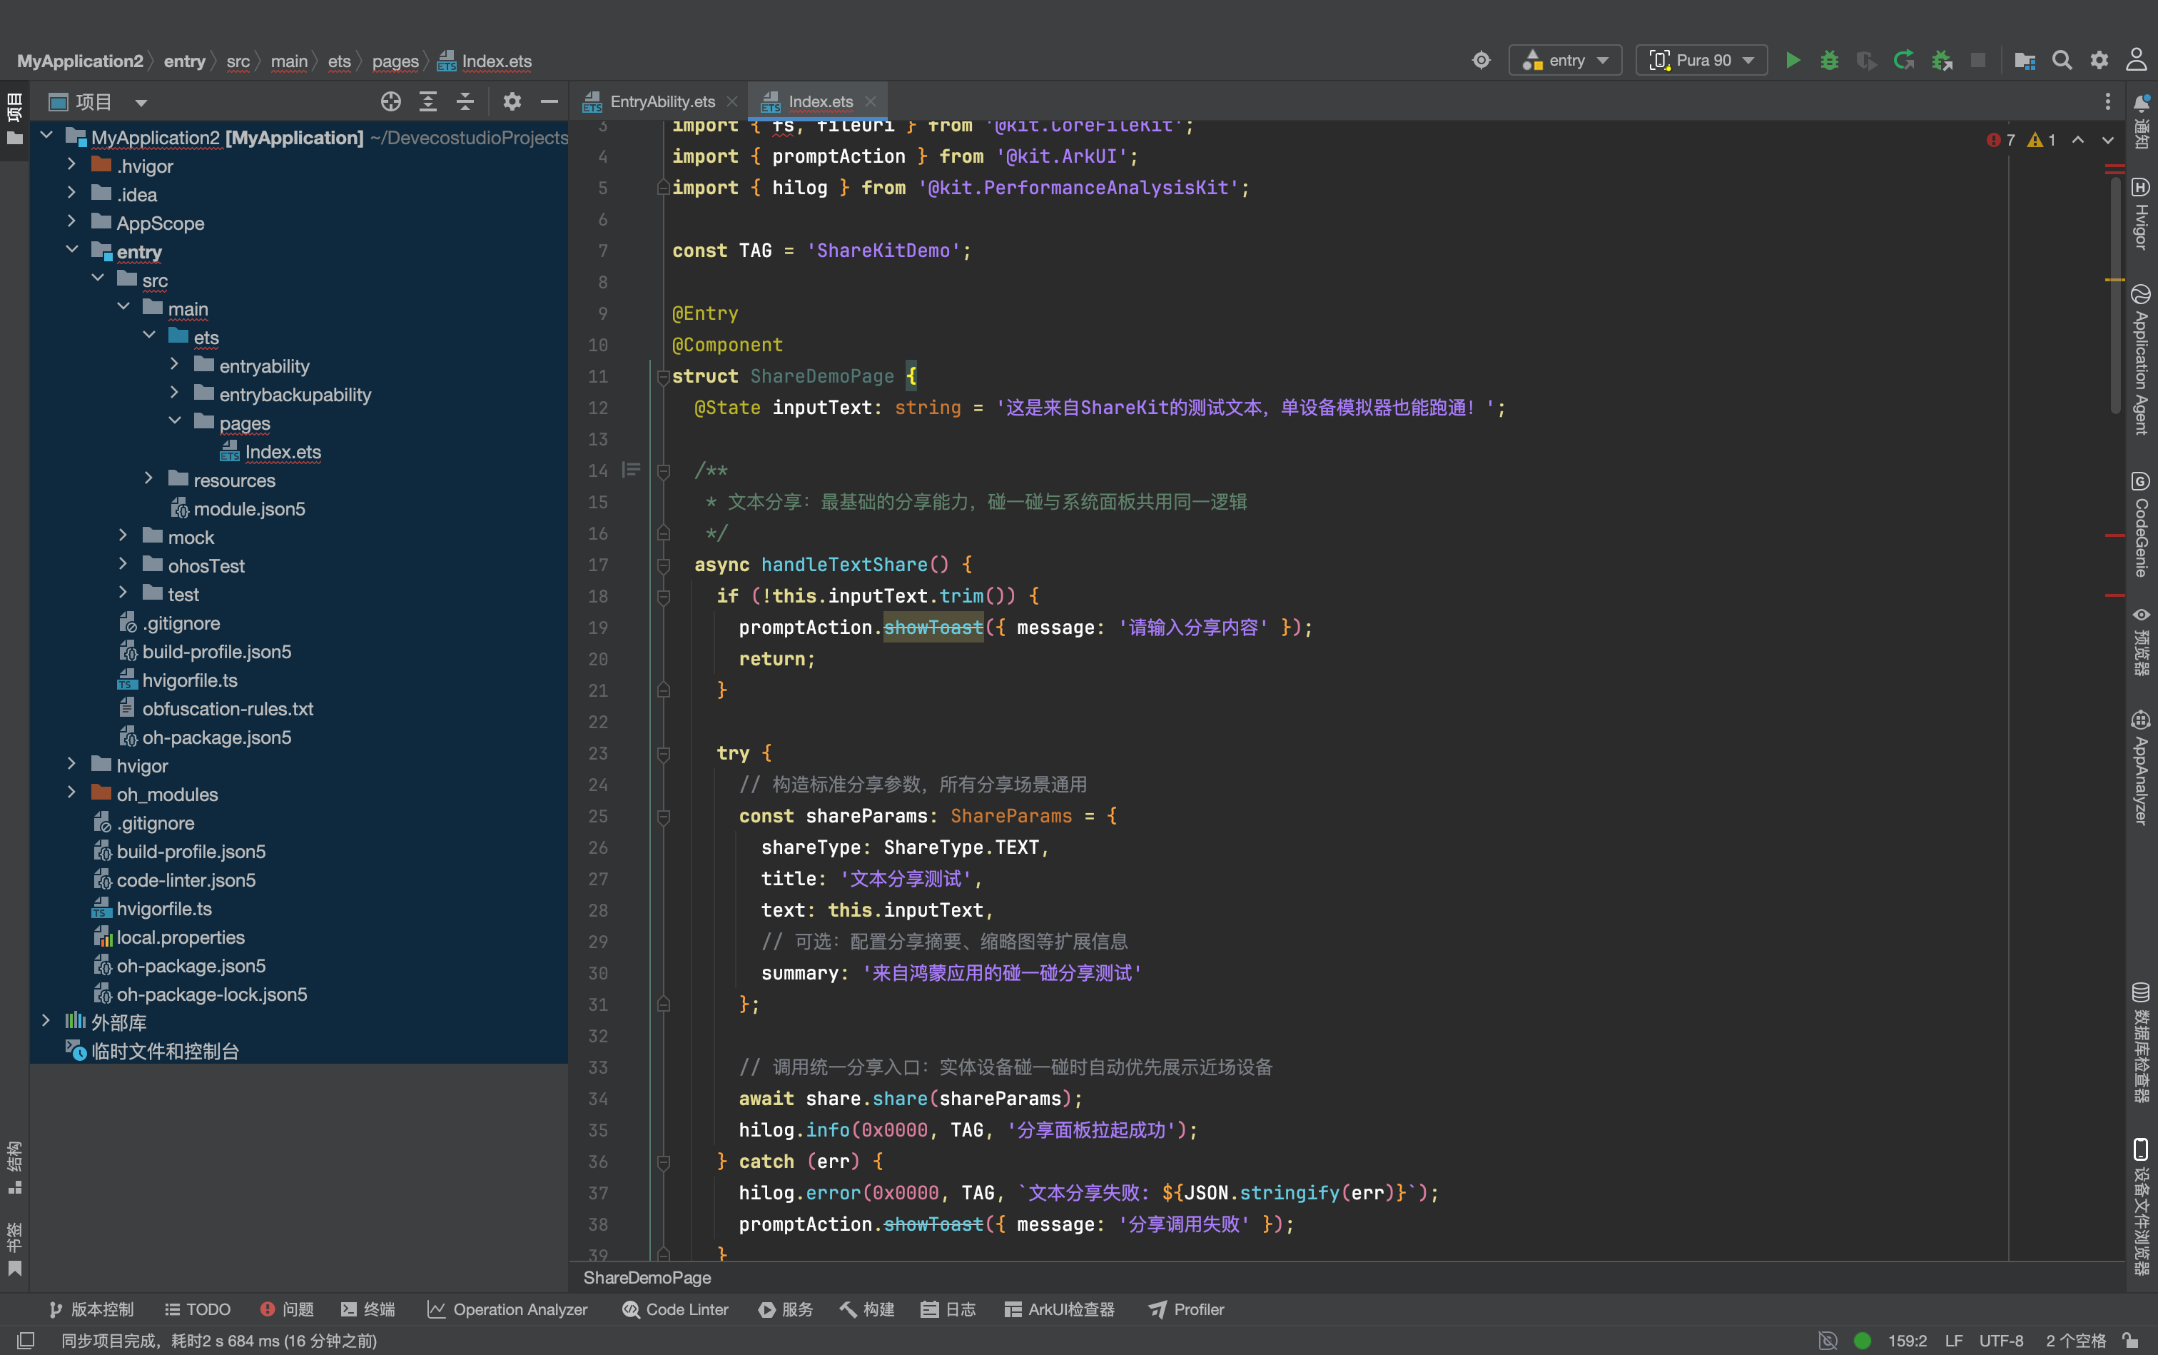The width and height of the screenshot is (2158, 1355).
Task: Run the app with green play icon
Action: [x=1793, y=60]
